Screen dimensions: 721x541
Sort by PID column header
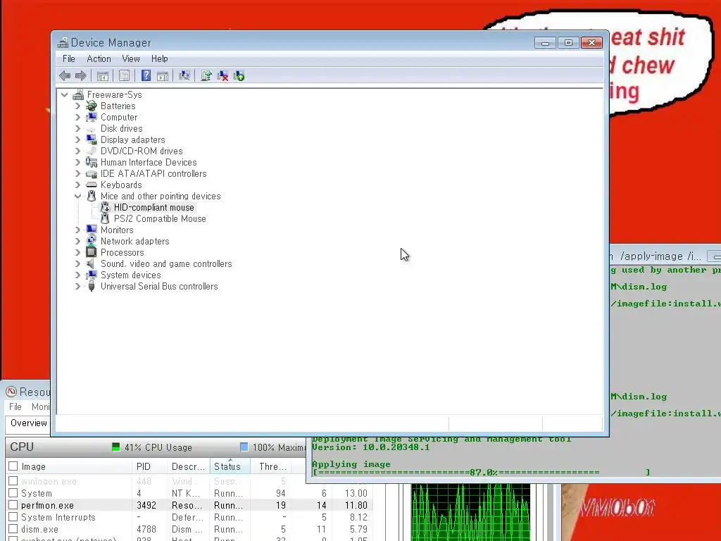pyautogui.click(x=149, y=466)
